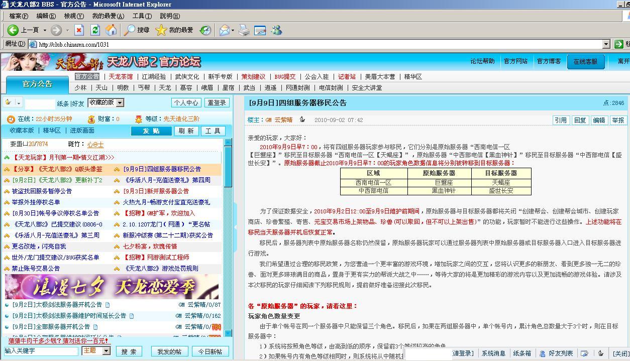Click the IE page icon in the address bar

click(33, 44)
